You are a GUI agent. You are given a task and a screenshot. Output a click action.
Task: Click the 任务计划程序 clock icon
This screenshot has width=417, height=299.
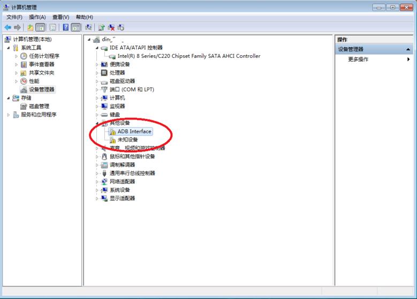point(24,56)
